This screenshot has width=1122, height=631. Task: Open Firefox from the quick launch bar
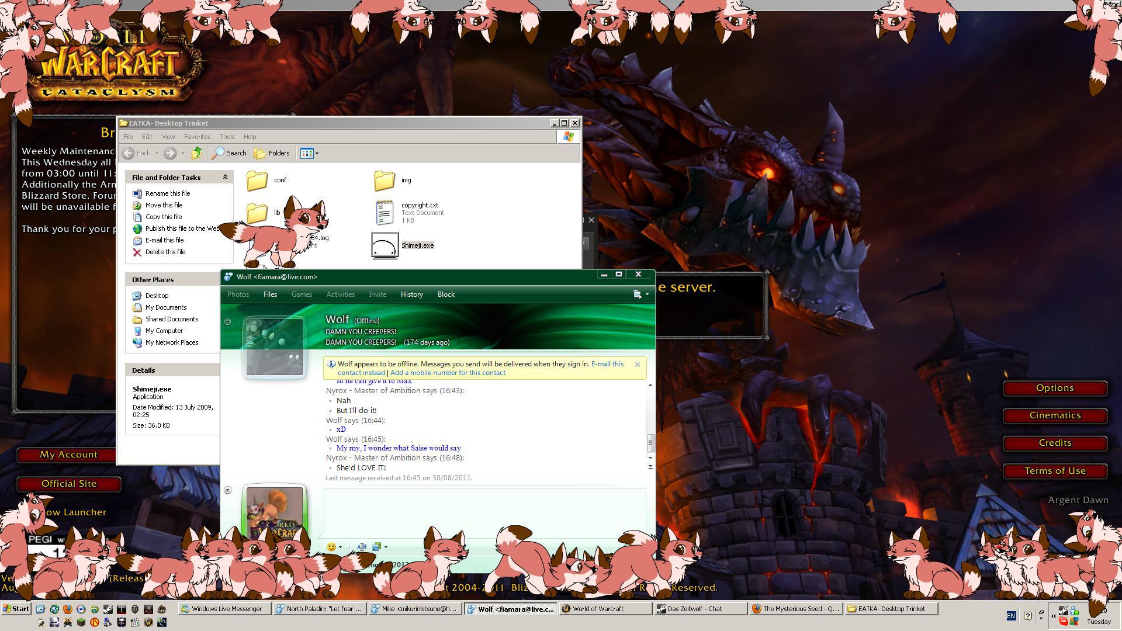tap(68, 609)
